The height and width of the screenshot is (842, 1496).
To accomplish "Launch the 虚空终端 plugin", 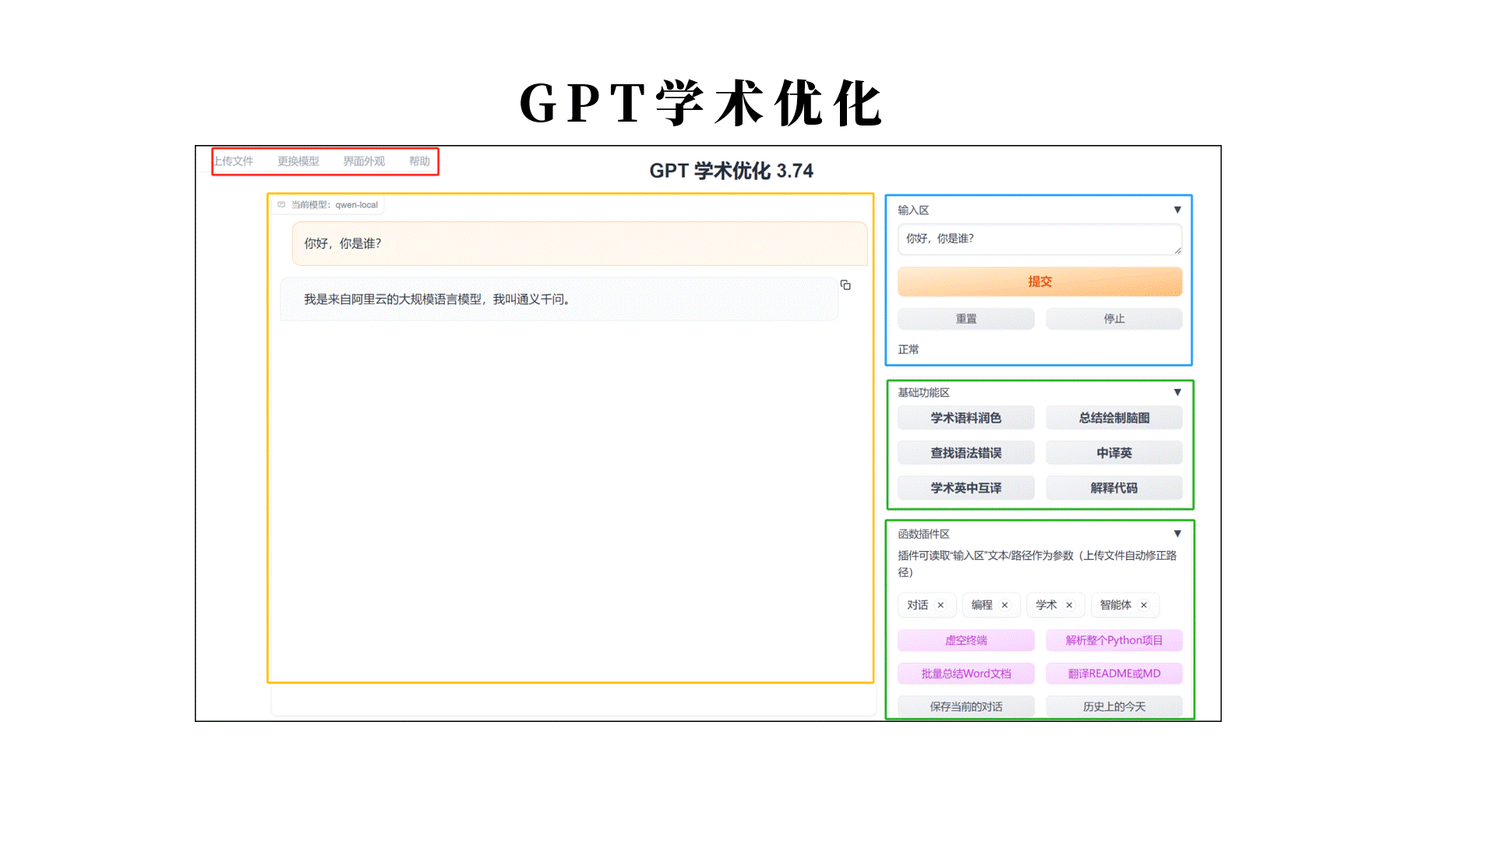I will click(965, 640).
